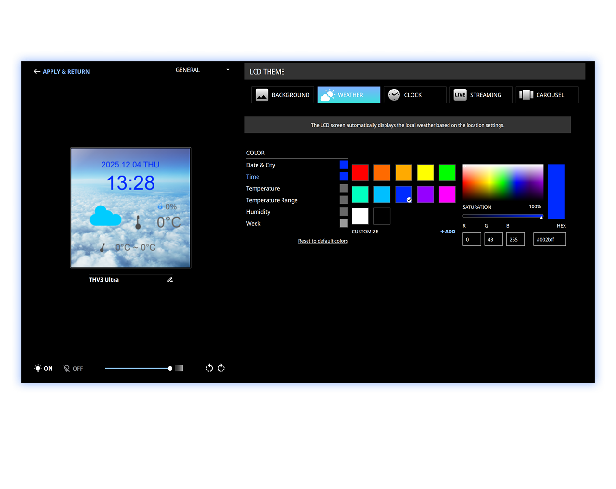Screen dimensions: 616x489
Task: Click the HEX color input field
Action: (x=549, y=239)
